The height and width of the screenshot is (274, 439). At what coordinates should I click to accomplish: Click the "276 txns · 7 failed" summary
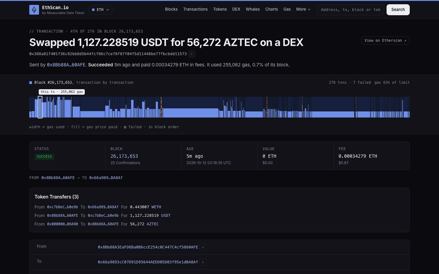click(350, 83)
